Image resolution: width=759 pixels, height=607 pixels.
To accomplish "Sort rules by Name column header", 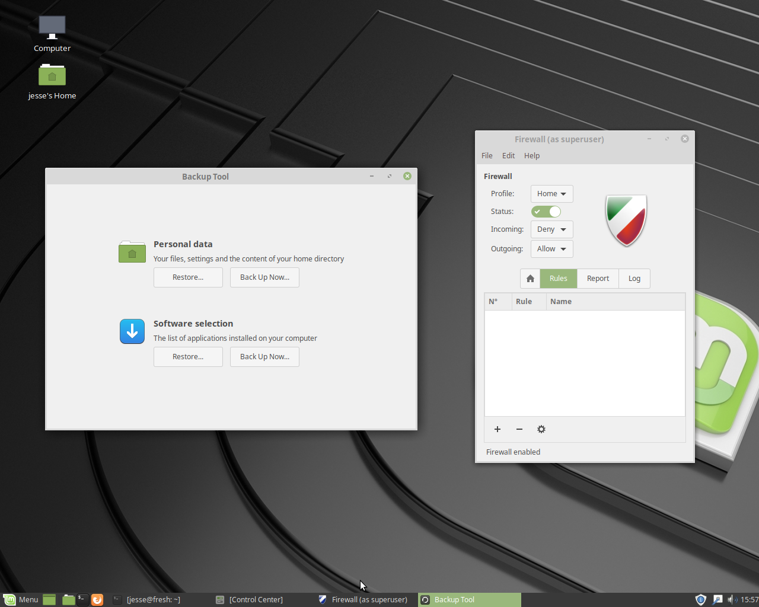I will tap(616, 302).
